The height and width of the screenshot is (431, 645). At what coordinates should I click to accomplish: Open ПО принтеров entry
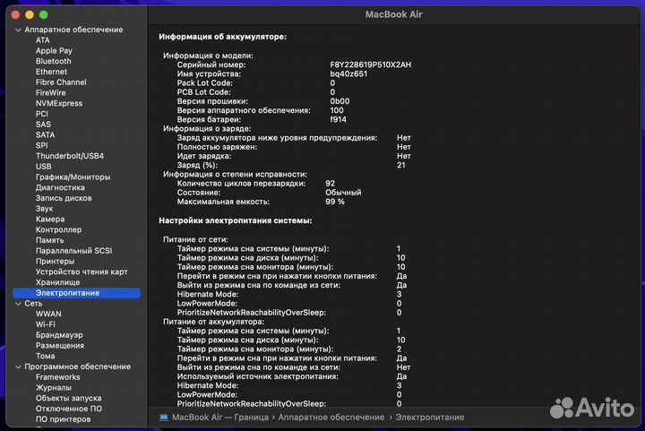[x=63, y=419]
